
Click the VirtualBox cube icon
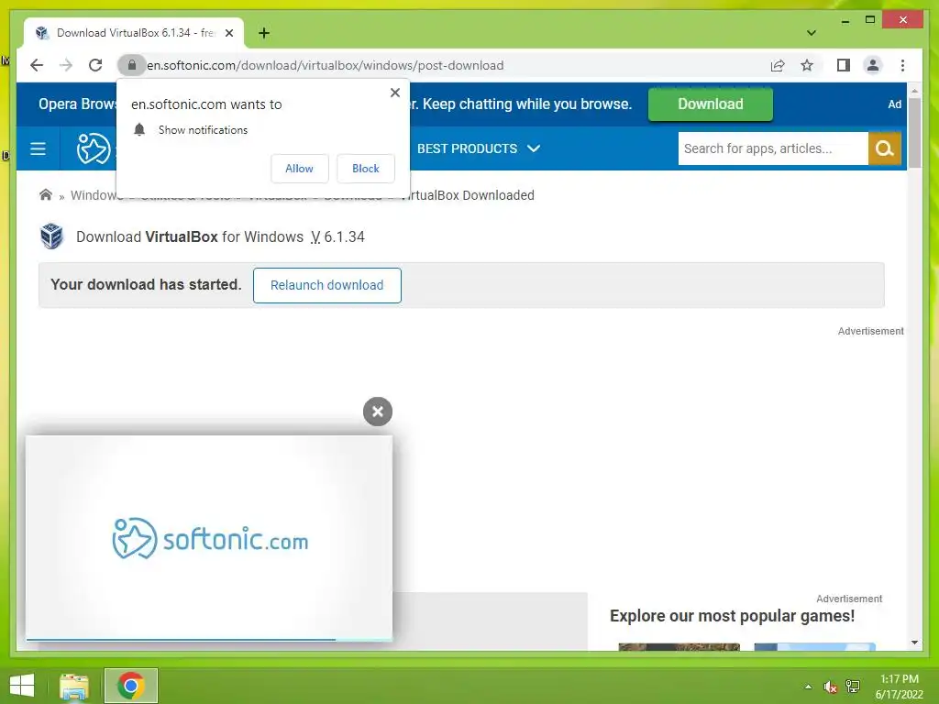tap(52, 236)
